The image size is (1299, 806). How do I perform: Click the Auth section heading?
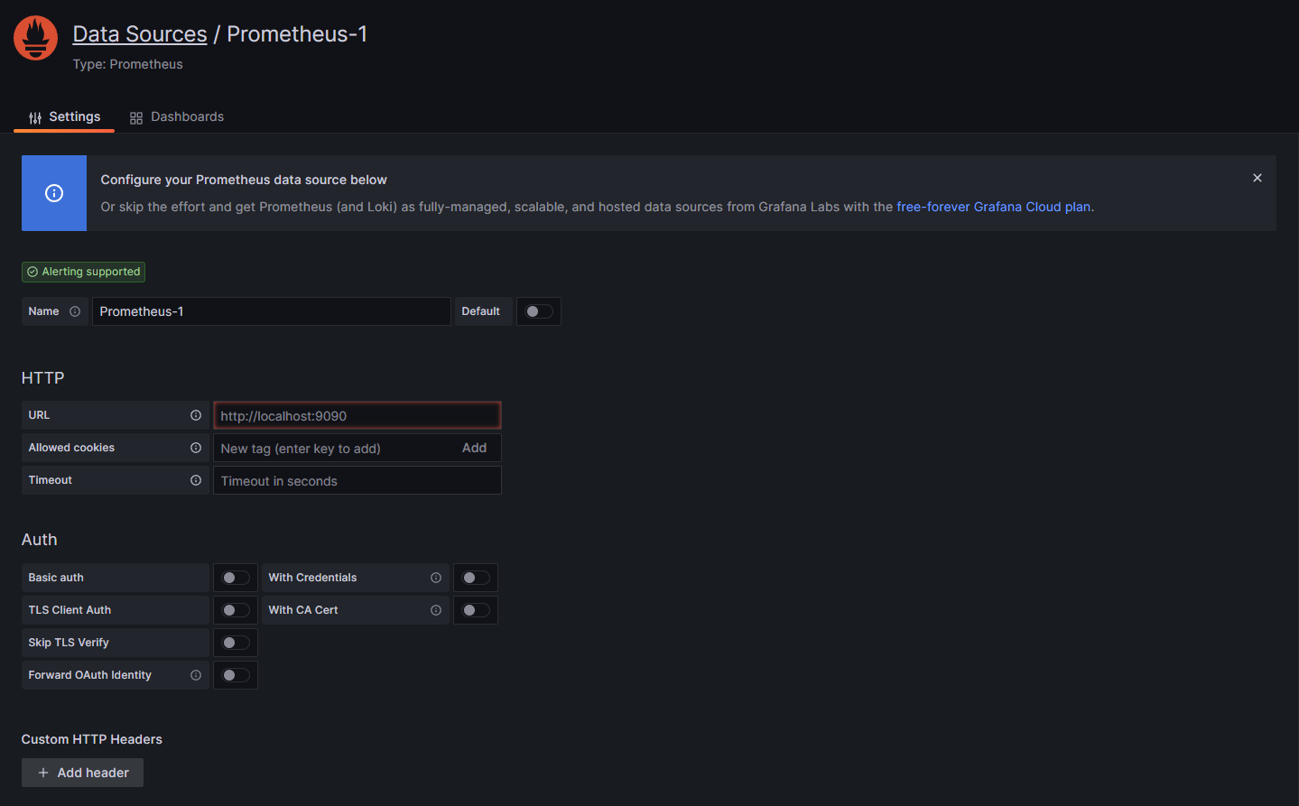40,540
